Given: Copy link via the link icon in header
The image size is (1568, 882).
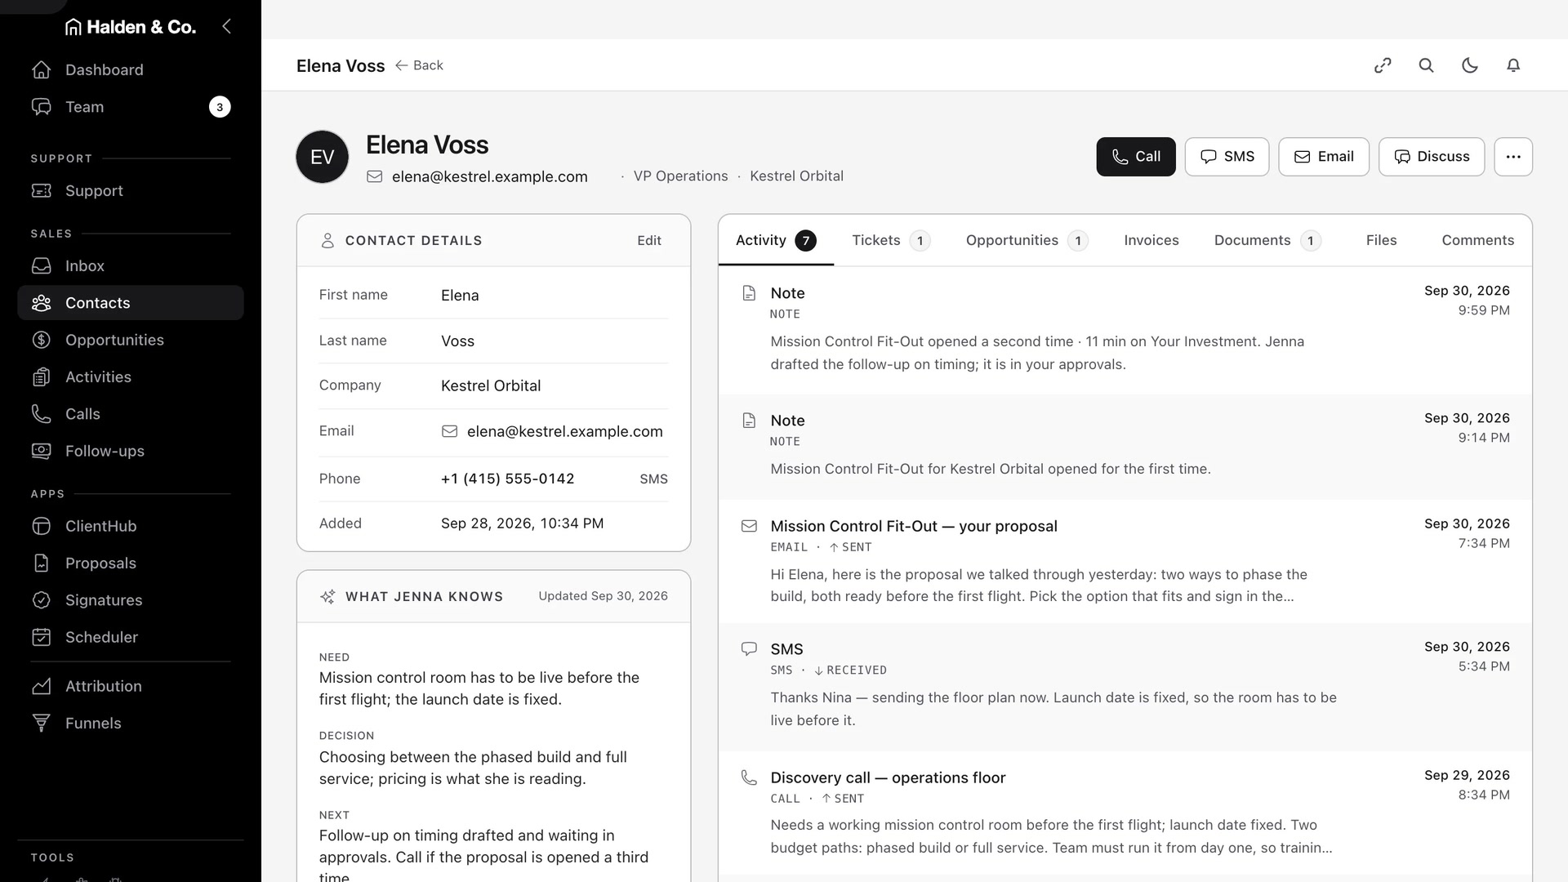Looking at the screenshot, I should click(x=1383, y=65).
